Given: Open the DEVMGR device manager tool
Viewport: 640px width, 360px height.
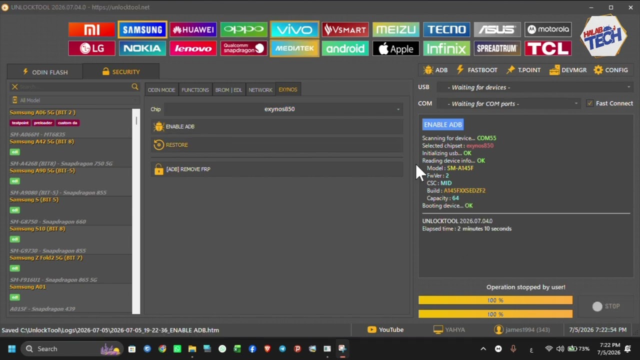Looking at the screenshot, I should click(x=568, y=70).
